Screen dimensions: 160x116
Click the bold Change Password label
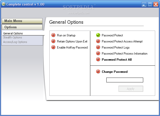115,72
